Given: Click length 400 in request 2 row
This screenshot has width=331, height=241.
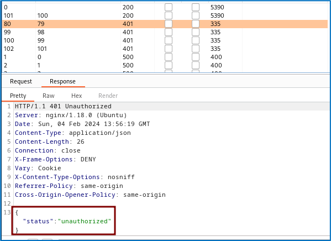Looking at the screenshot, I should click(216, 65).
